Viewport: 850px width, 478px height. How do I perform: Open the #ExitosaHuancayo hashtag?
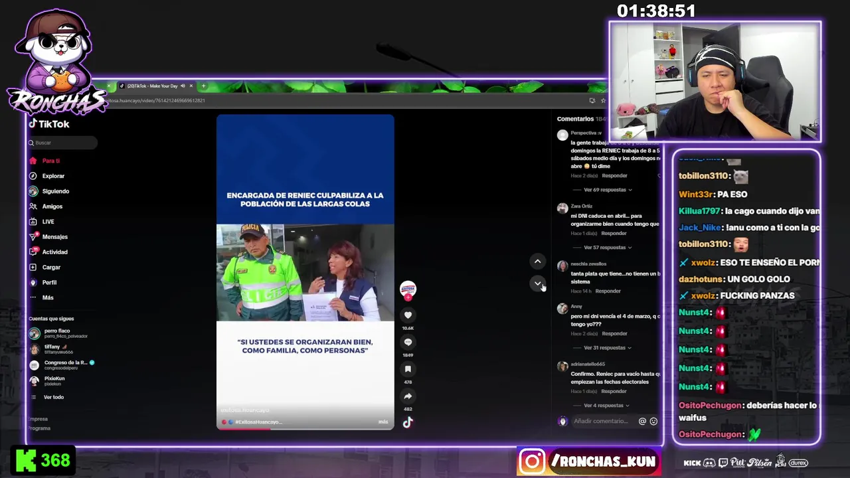coord(258,422)
